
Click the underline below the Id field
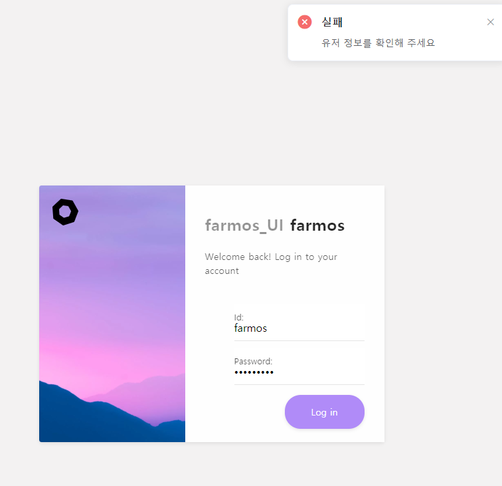(x=299, y=340)
